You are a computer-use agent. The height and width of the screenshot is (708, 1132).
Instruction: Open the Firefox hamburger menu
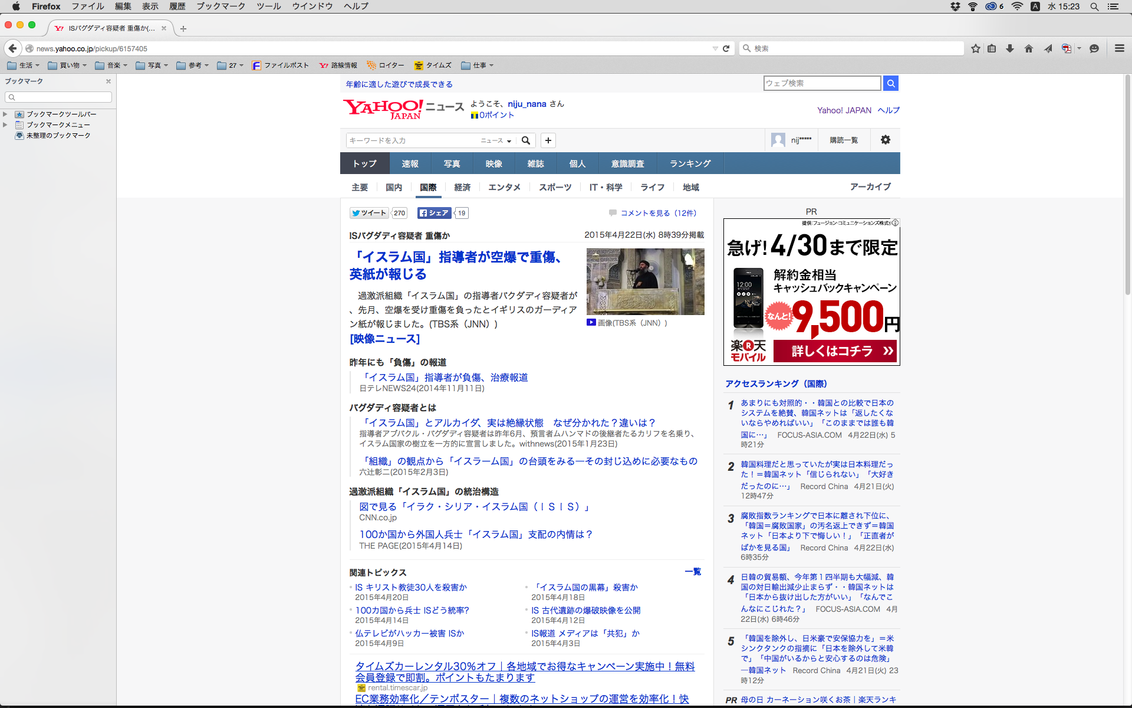[x=1119, y=48]
